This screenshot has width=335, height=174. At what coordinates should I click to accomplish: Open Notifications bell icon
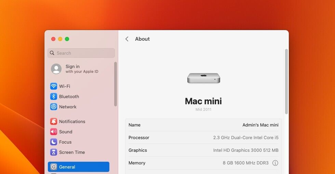[54, 121]
